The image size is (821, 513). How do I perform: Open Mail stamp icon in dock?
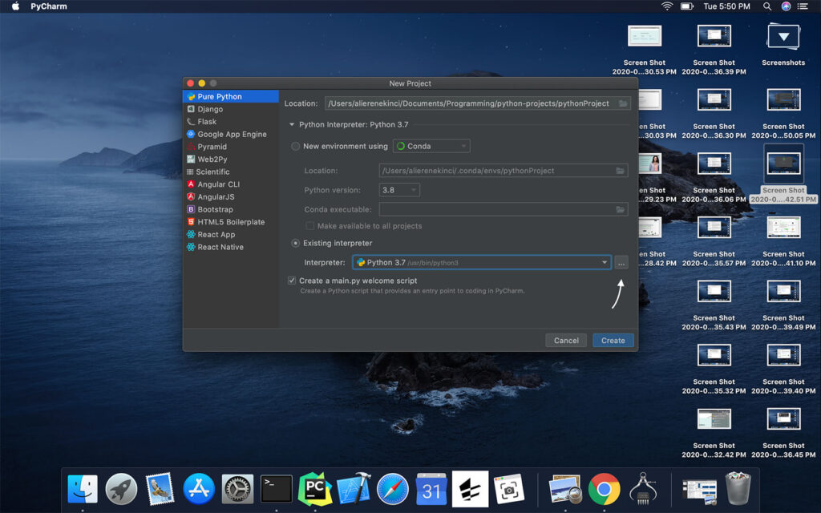click(160, 490)
